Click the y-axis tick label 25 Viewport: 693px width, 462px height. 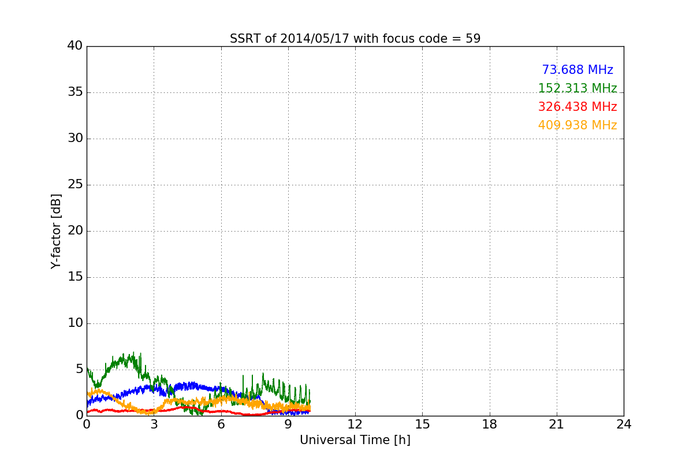coord(75,185)
